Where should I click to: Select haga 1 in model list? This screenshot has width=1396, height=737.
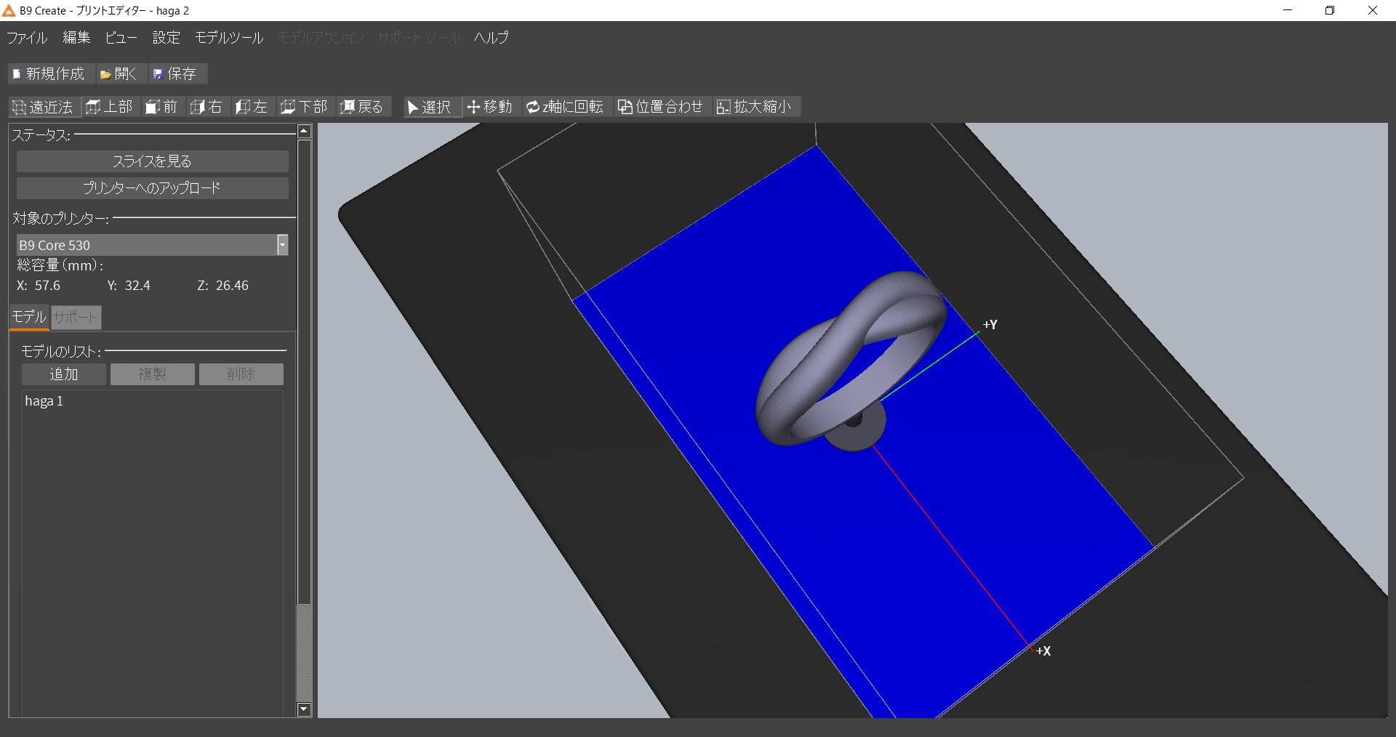(x=44, y=401)
